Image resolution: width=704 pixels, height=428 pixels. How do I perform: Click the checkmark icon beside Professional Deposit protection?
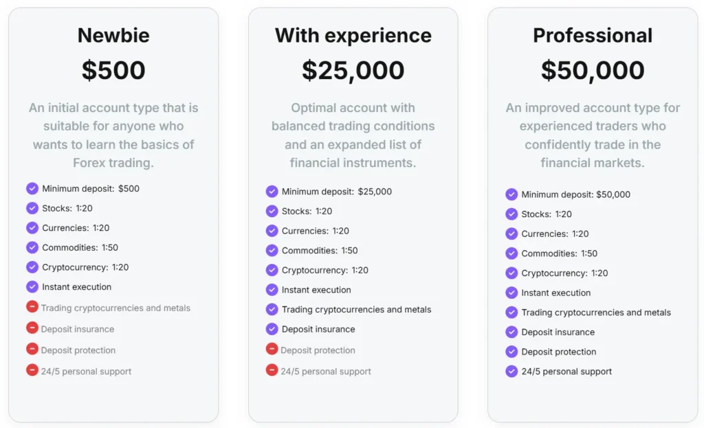pyautogui.click(x=511, y=352)
